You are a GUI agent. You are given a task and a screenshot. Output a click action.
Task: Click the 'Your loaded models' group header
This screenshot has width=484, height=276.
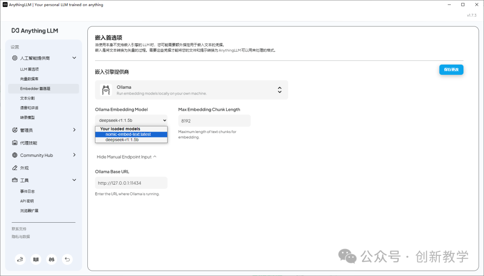[120, 129]
